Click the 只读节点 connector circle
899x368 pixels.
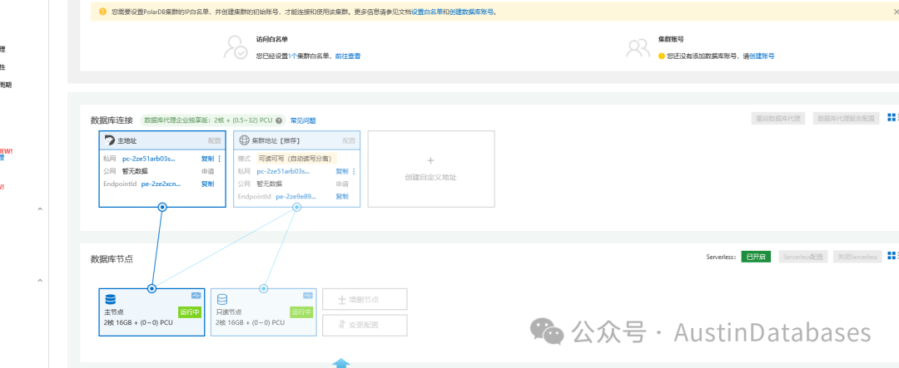point(264,288)
